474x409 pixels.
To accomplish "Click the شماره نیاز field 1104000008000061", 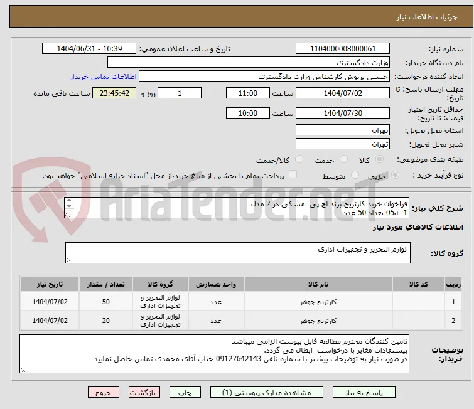I will (343, 49).
